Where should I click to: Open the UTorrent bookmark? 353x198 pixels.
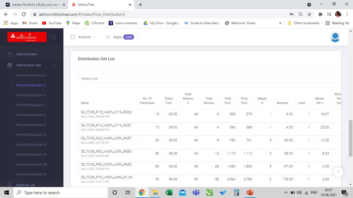point(95,23)
